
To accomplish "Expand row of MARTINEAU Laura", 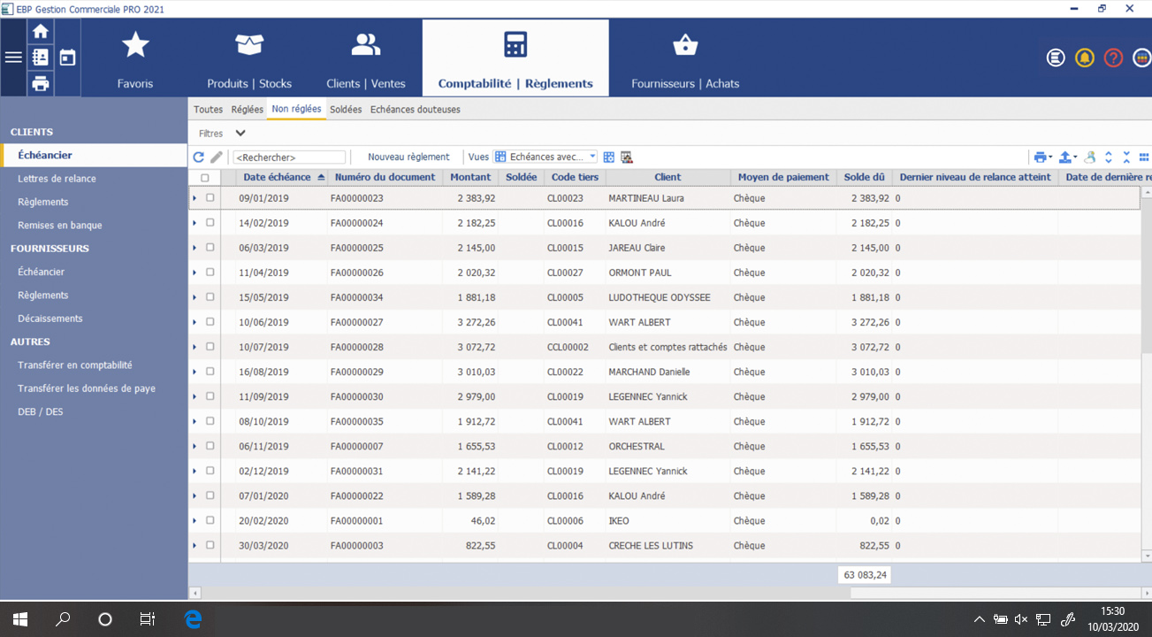I will point(195,198).
